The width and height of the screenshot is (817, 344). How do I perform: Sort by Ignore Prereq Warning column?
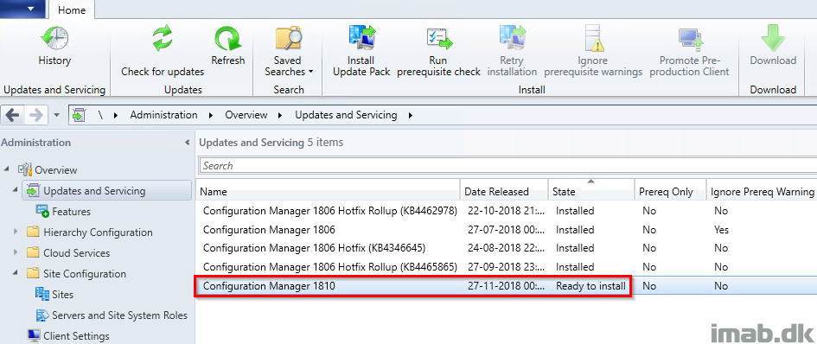762,192
